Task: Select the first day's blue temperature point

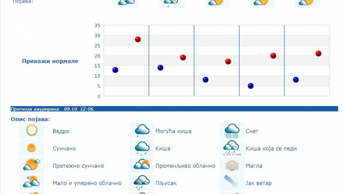Action: point(115,70)
